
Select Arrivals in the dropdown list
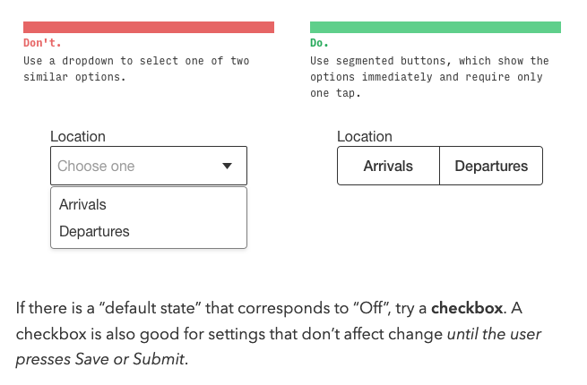click(82, 205)
